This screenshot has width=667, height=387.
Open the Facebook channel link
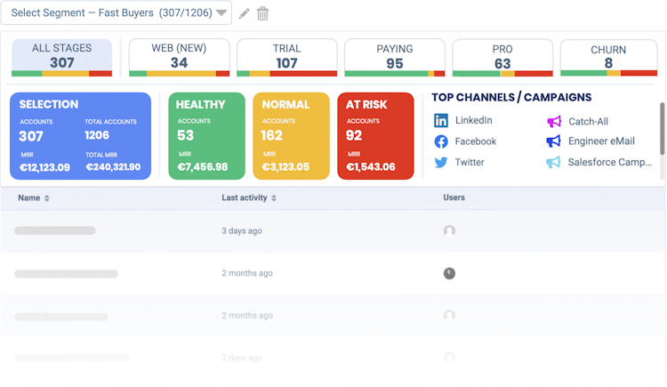click(476, 141)
